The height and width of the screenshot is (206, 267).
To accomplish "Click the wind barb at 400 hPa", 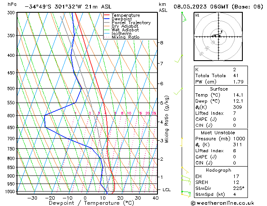I will click(x=178, y=59).
